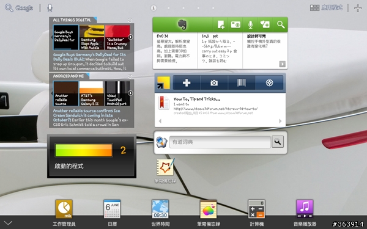Read Google Buys DailyDeal article summary

[90, 62]
